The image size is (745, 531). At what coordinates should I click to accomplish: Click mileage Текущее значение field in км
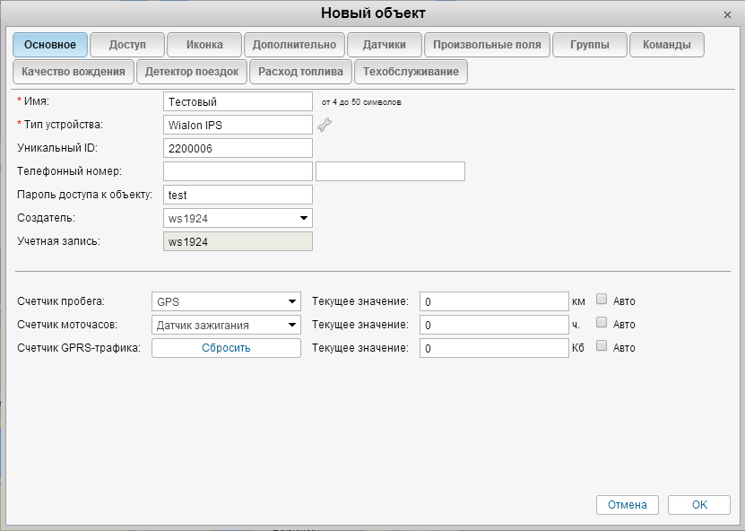[494, 301]
